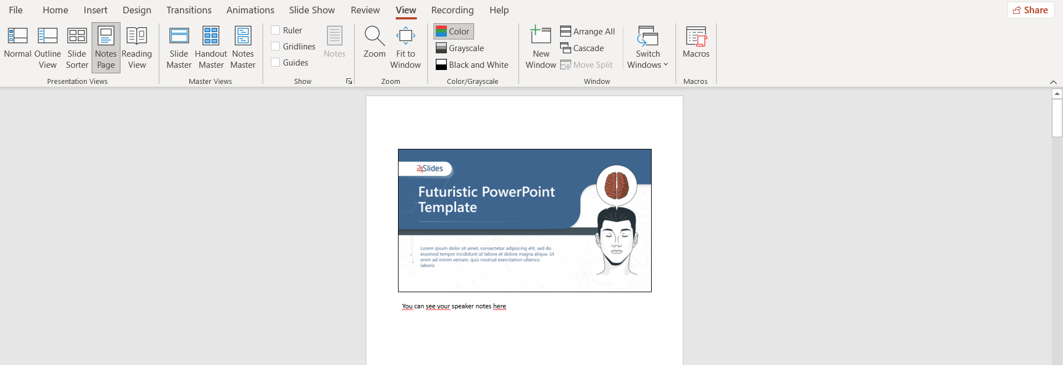Select Fit to Window
This screenshot has height=365, width=1063.
(405, 47)
